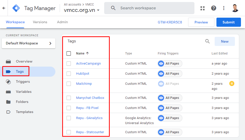The width and height of the screenshot is (245, 140).
Task: Click New to create a tag
Action: point(225,41)
